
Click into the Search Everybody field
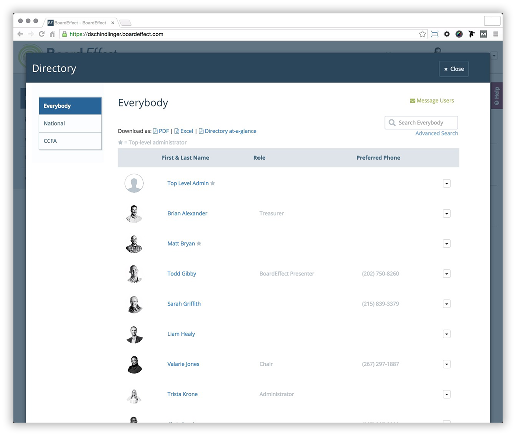(426, 123)
